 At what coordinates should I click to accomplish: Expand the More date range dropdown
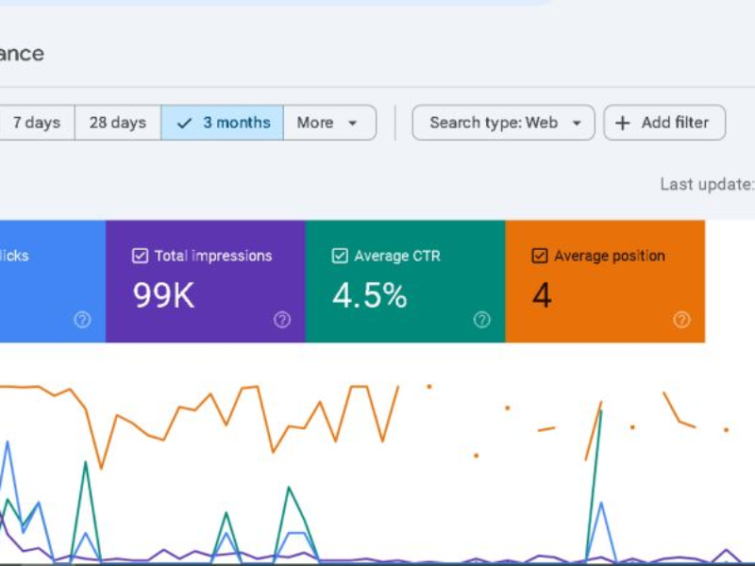pyautogui.click(x=328, y=123)
